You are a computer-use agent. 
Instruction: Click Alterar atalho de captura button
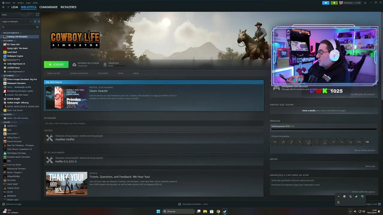click(x=364, y=192)
